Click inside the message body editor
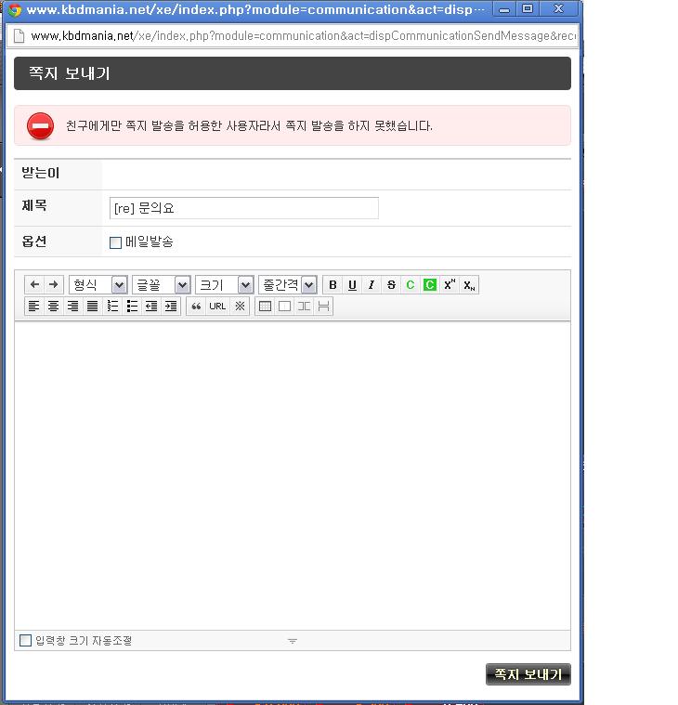The height and width of the screenshot is (705, 678). point(293,476)
